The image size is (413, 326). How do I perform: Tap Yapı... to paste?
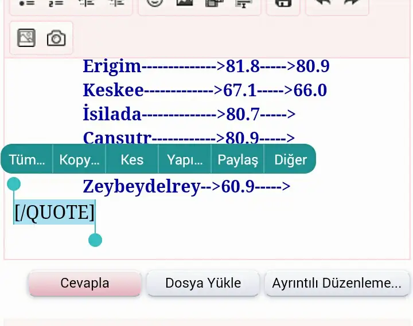tap(185, 160)
